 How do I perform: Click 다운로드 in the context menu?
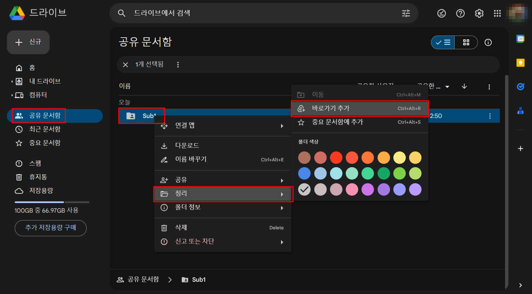187,145
